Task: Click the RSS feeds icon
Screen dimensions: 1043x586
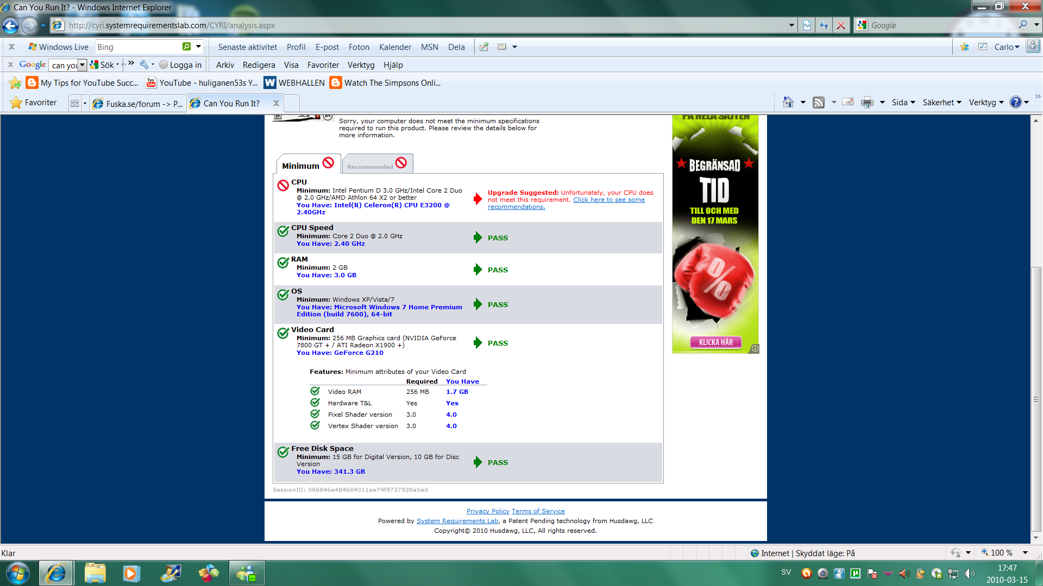Action: point(819,102)
